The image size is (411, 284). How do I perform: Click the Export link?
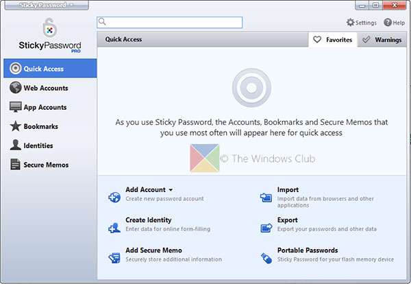(287, 220)
